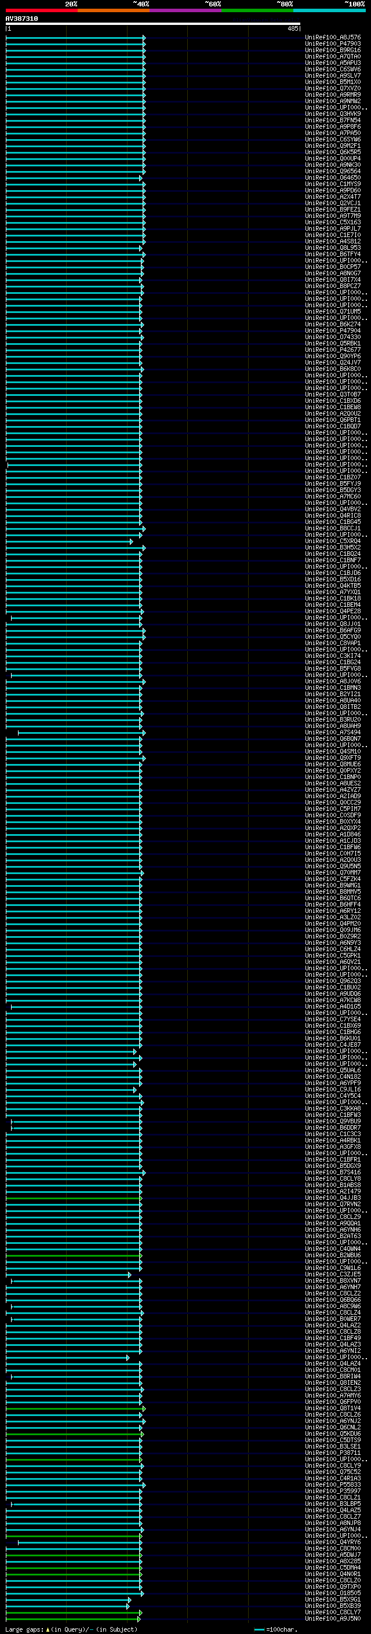Click the orange ~40% identity legend segment
Image resolution: width=371 pixels, height=1634 pixels.
point(114,11)
